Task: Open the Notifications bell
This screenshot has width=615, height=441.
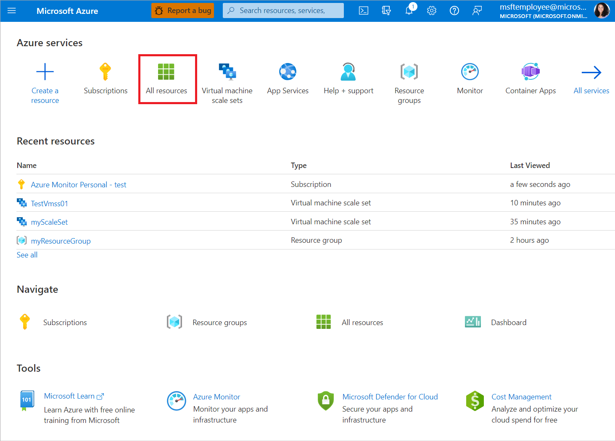Action: coord(409,10)
